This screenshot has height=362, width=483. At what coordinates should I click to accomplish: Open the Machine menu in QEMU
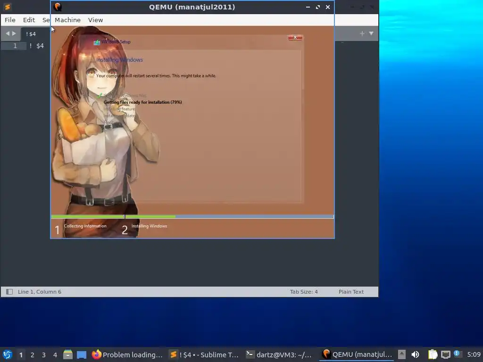[x=67, y=20]
